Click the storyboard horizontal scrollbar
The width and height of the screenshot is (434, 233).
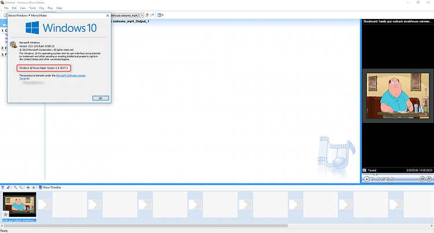tap(146, 226)
